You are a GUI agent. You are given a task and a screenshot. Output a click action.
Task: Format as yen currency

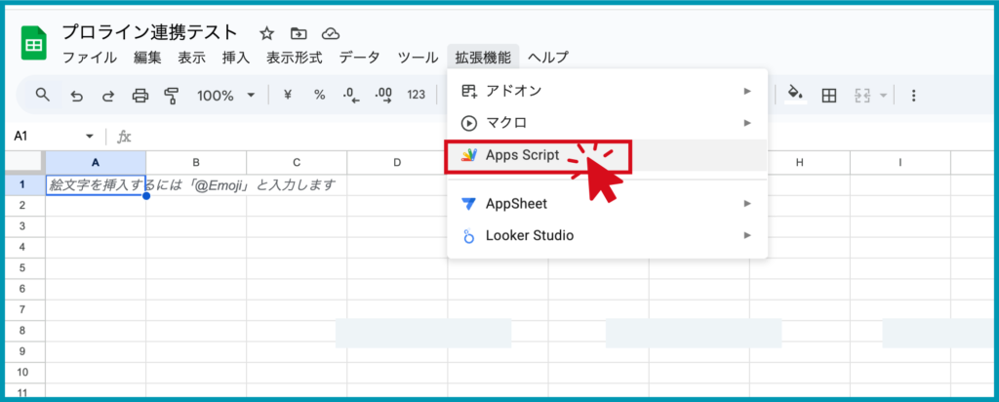(x=288, y=95)
